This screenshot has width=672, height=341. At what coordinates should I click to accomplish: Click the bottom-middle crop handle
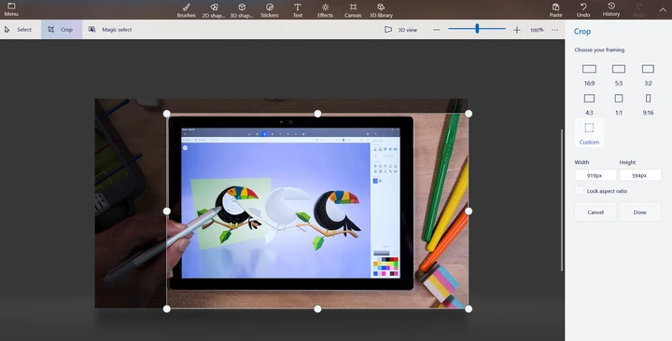coord(317,308)
